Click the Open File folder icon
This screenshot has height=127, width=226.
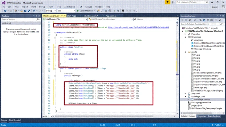(x=22, y=11)
